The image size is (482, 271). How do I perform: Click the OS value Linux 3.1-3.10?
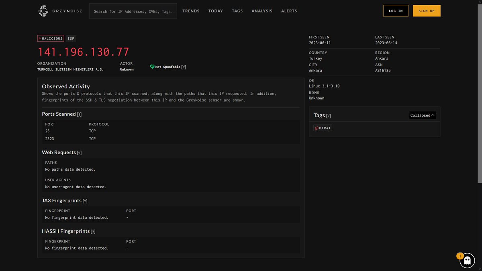click(324, 86)
